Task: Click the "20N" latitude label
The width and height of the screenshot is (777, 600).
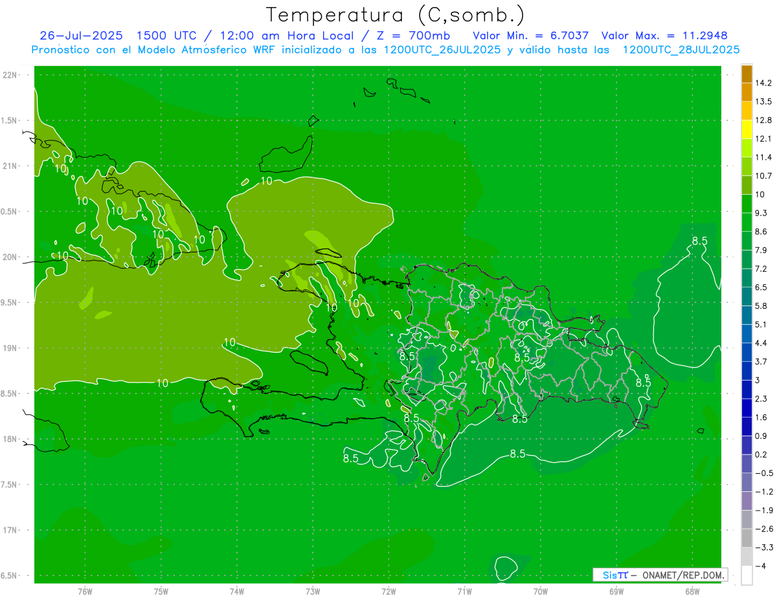Action: [10, 257]
